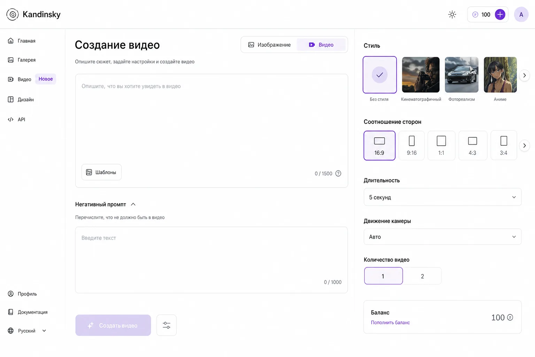
Task: Select the 'Без стиля' style option
Action: [x=380, y=75]
